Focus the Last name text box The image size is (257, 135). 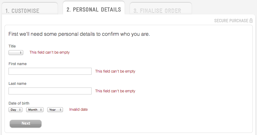pyautogui.click(x=50, y=91)
